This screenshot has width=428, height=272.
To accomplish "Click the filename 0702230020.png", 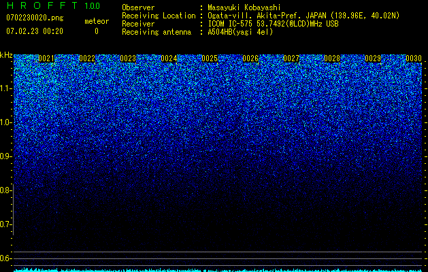I will click(35, 18).
